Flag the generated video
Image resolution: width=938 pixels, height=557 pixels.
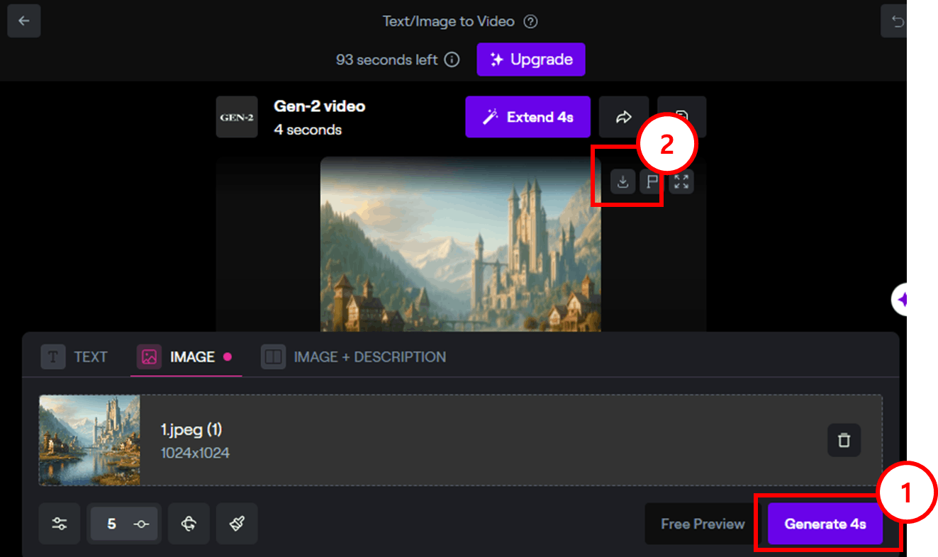pos(651,182)
